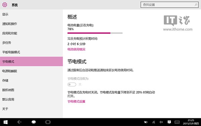201x126 pixels.
Task: Open Cortana search on taskbar
Action: tap(33, 122)
